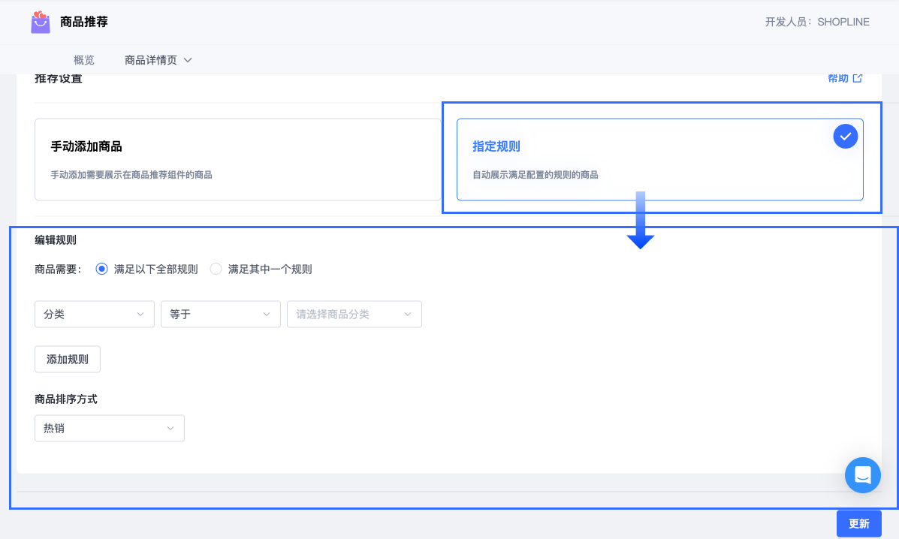The image size is (899, 539).
Task: Click the 商品需要: label
Action: click(x=58, y=269)
